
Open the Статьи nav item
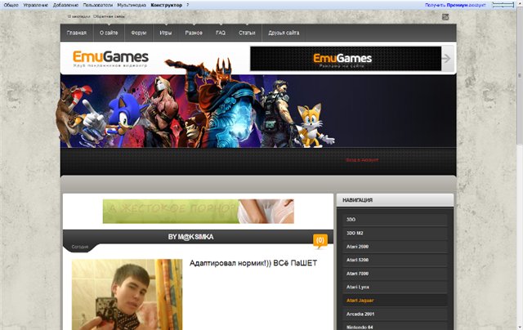pyautogui.click(x=247, y=33)
